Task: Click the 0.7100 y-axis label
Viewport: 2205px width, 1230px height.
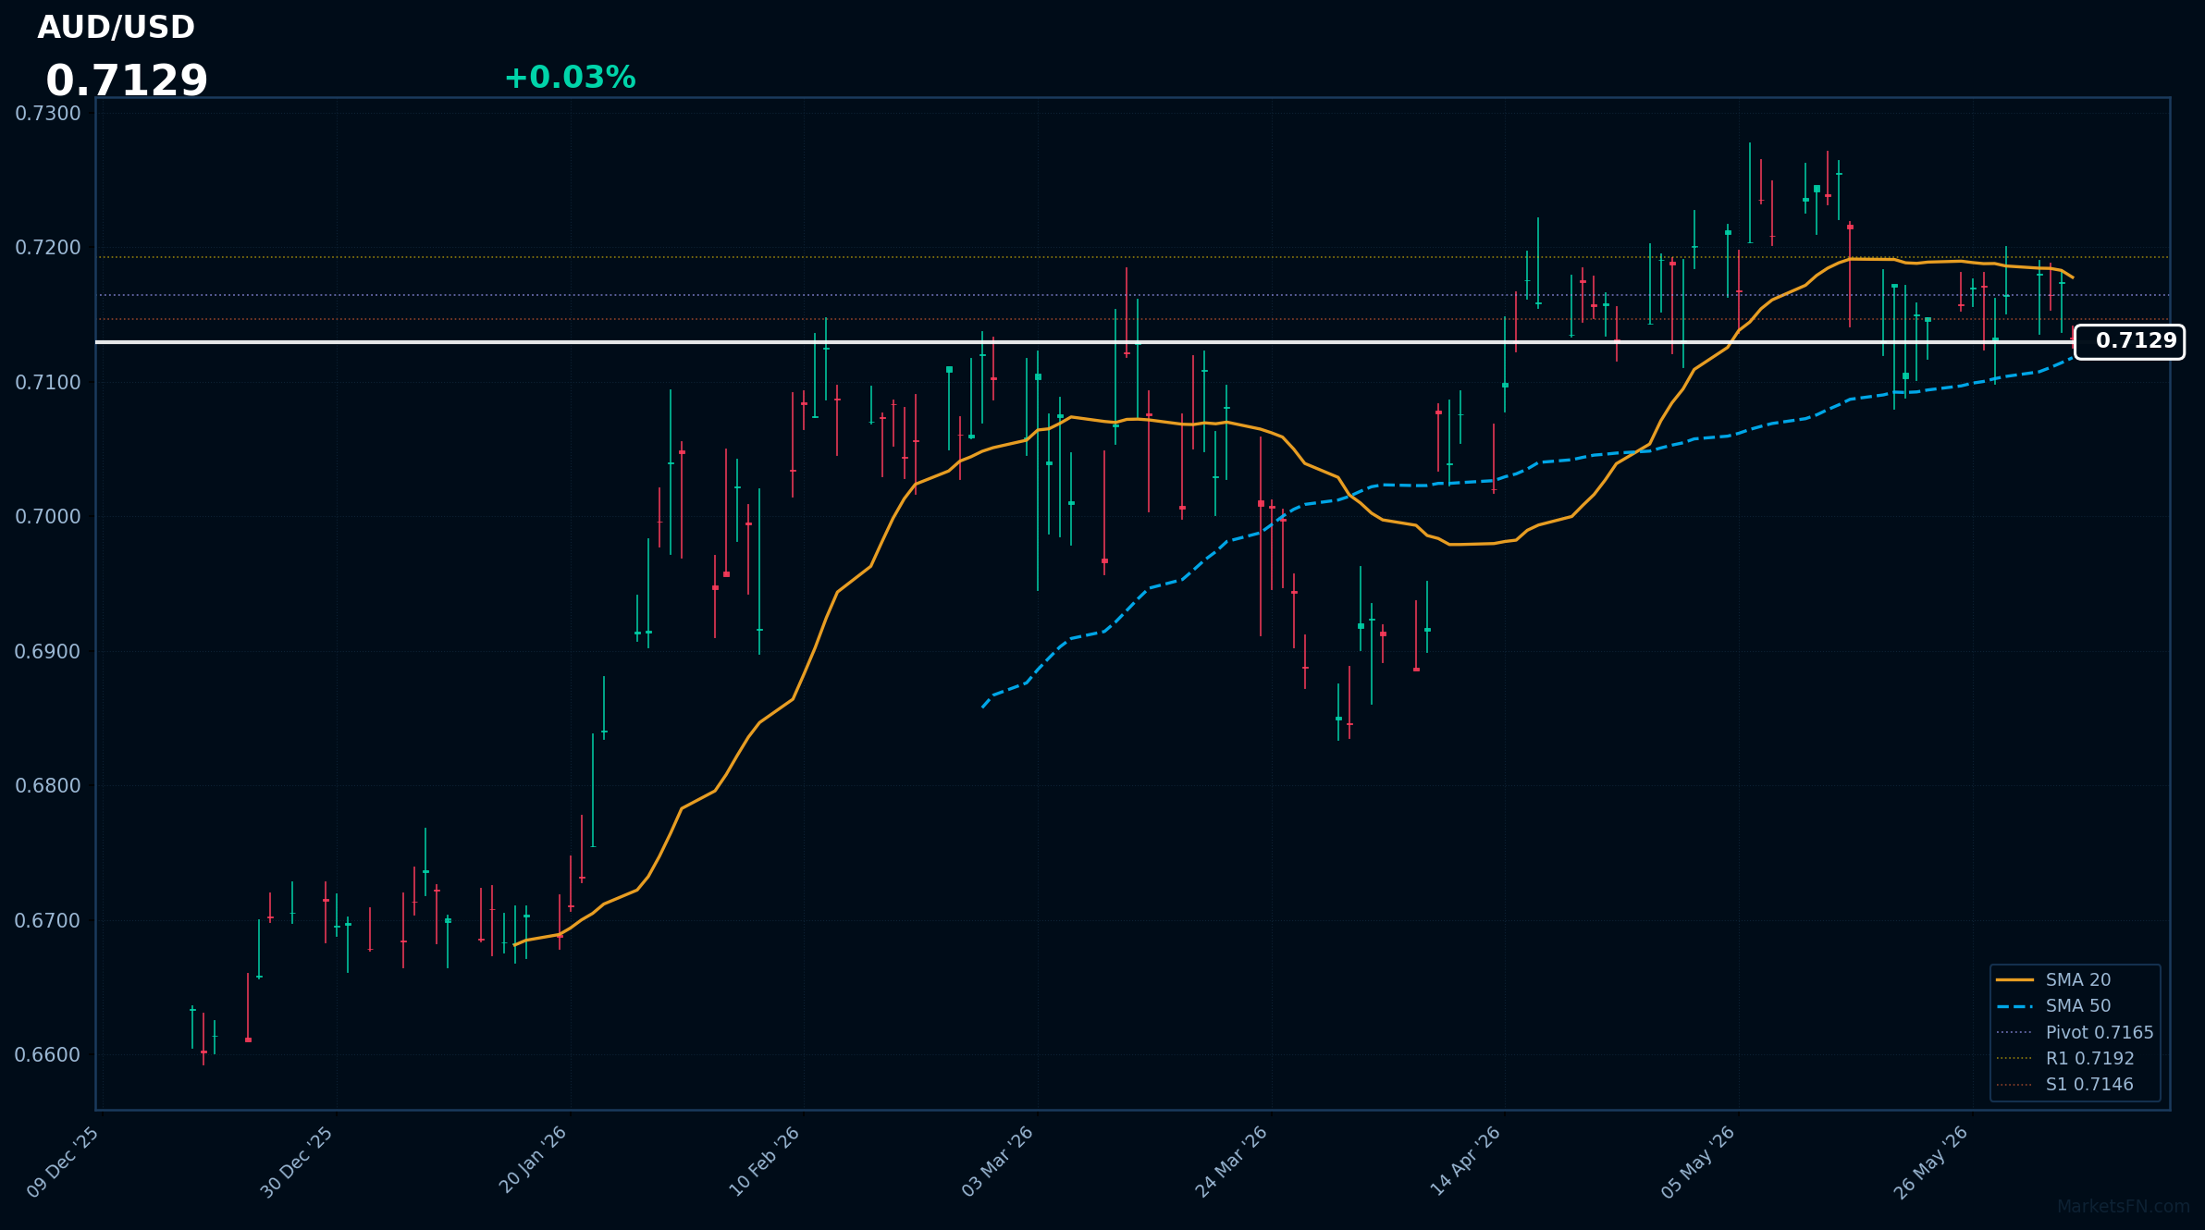Action: (48, 383)
